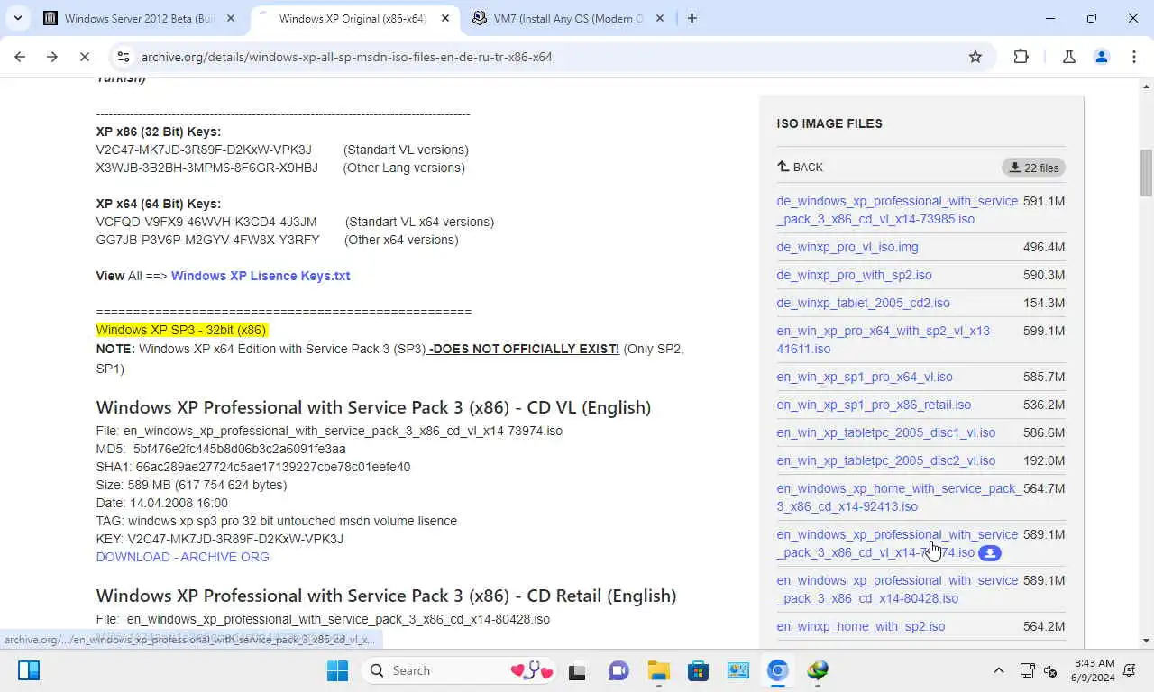Open en_windows_xp_home x14-92413.iso link
This screenshot has width=1154, height=692.
(x=898, y=497)
